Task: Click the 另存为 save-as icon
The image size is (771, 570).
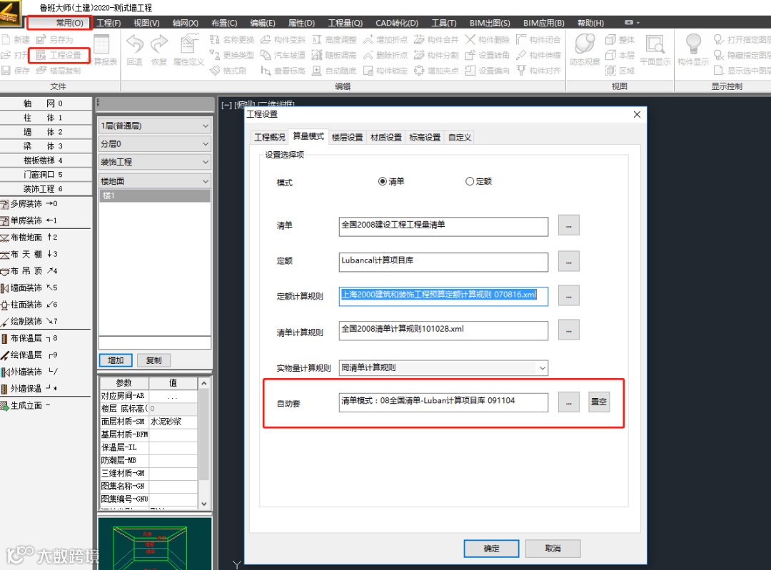Action: point(41,40)
